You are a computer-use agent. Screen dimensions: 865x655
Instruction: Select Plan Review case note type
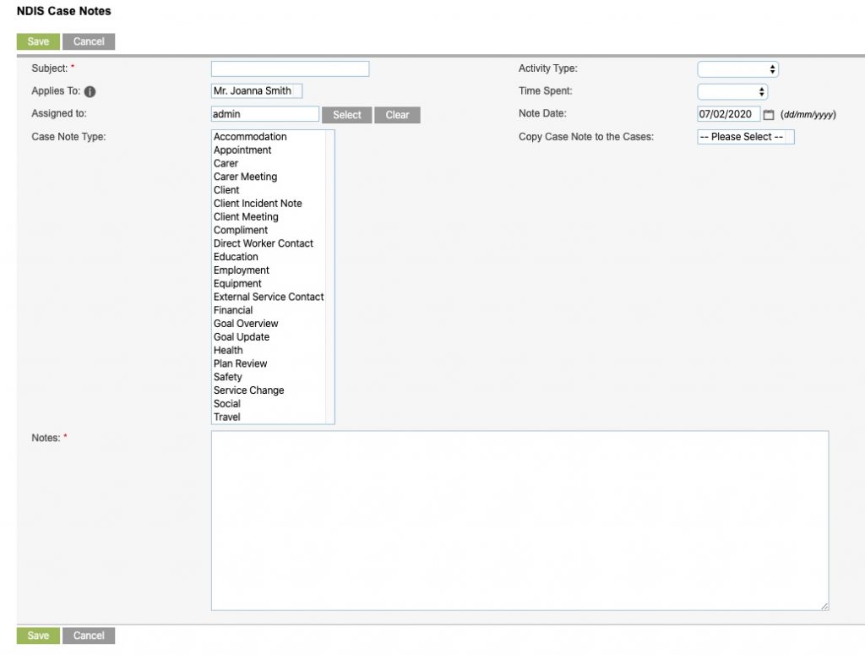coord(269,363)
